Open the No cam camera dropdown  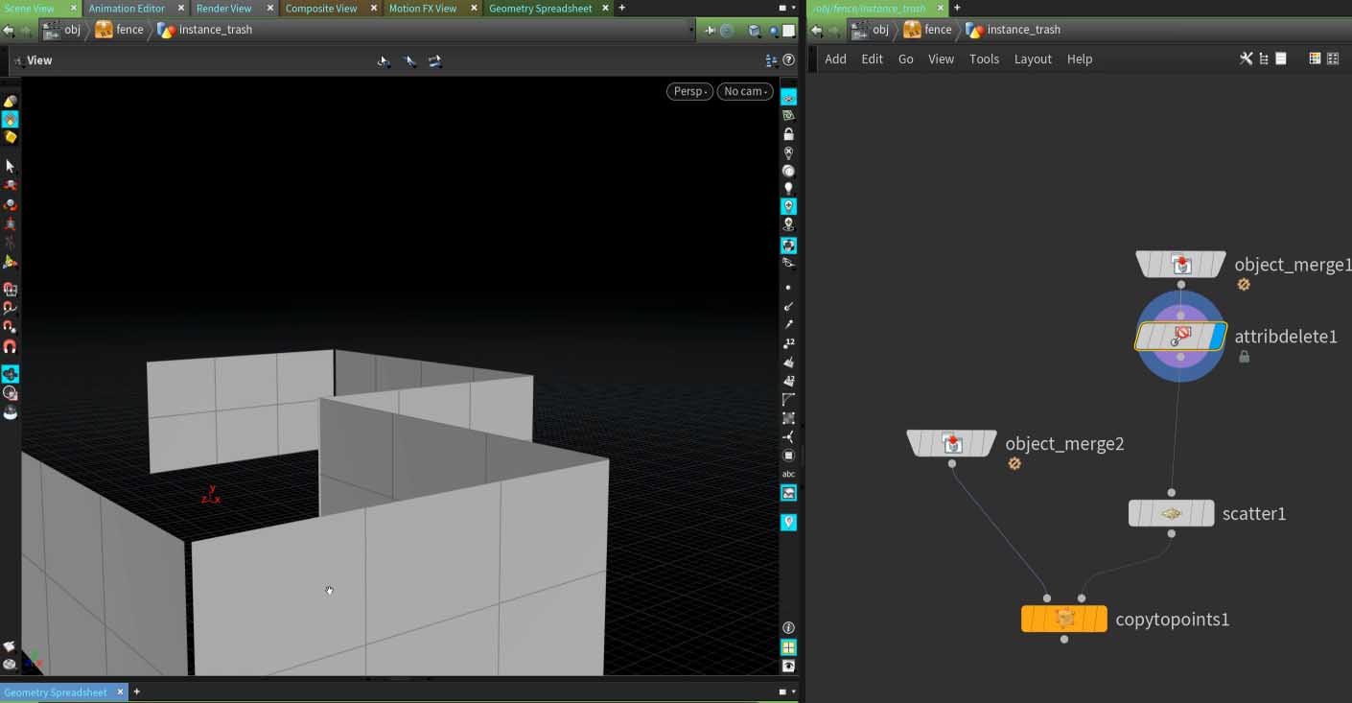pos(745,91)
